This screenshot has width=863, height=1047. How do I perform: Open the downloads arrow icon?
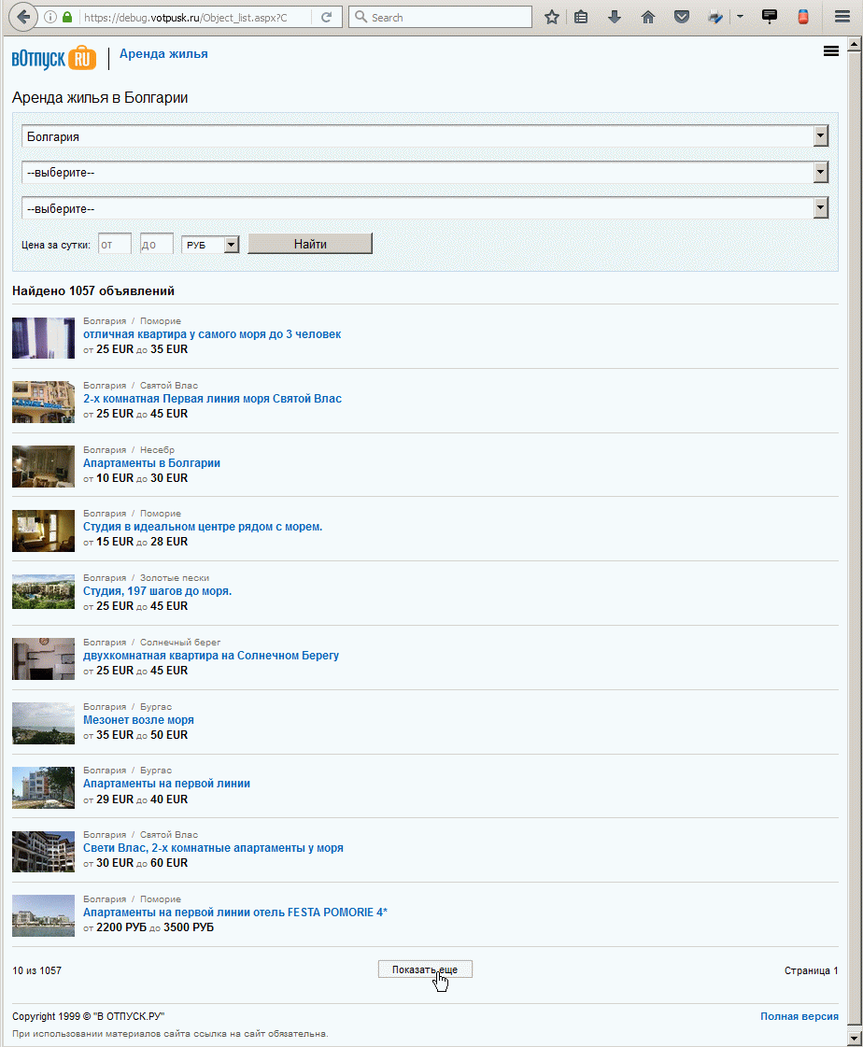click(x=615, y=18)
